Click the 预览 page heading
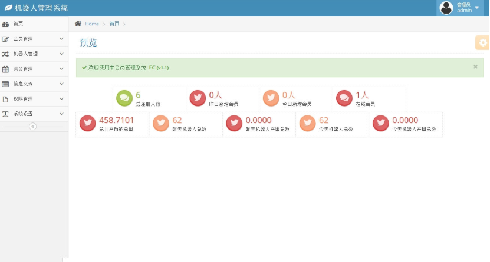Image resolution: width=490 pixels, height=262 pixels. tap(88, 43)
